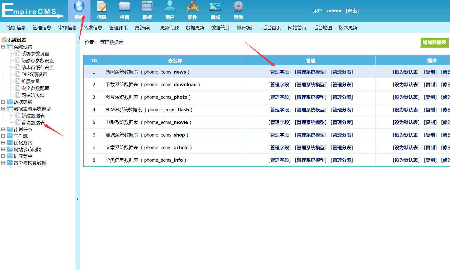This screenshot has width=450, height=270.
Task: Open the 其他 gear icon
Action: pyautogui.click(x=238, y=7)
